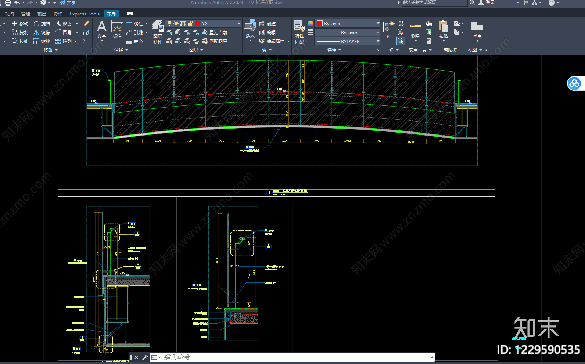Select the Erase tool icon
This screenshot has width=585, height=364.
[86, 24]
